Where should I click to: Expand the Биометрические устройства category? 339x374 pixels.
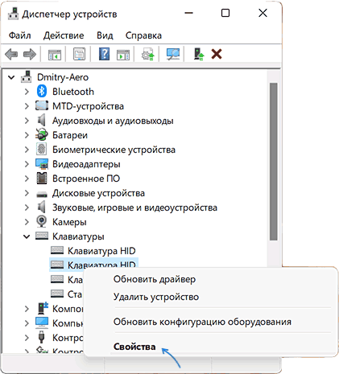coord(27,150)
